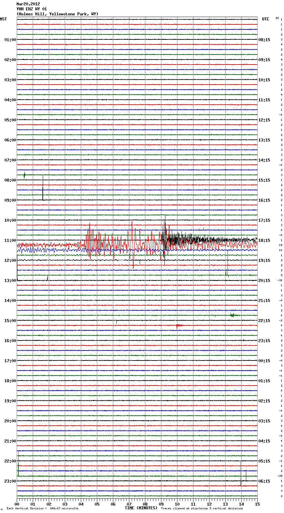The width and height of the screenshot is (284, 513).
Task: Click the 23:15 UTC time label
Action: (x=264, y=341)
